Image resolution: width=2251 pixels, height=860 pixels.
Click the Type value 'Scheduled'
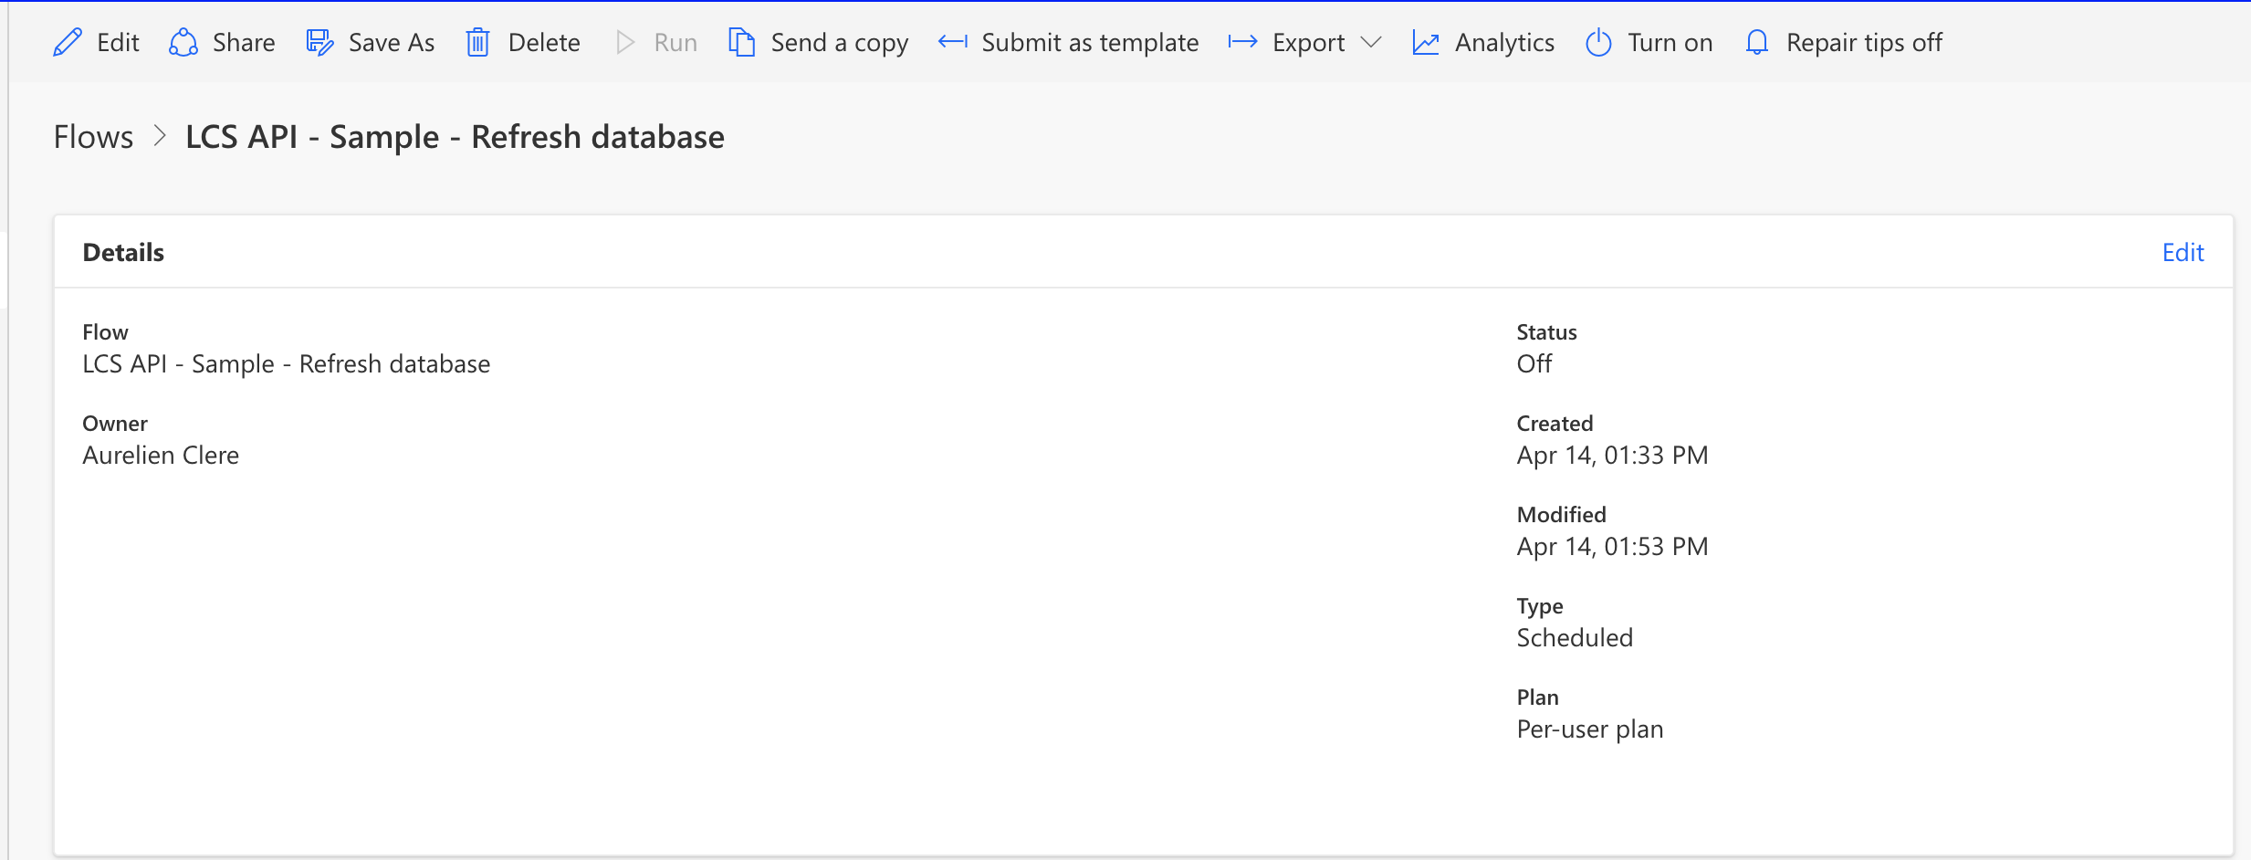[x=1575, y=638]
